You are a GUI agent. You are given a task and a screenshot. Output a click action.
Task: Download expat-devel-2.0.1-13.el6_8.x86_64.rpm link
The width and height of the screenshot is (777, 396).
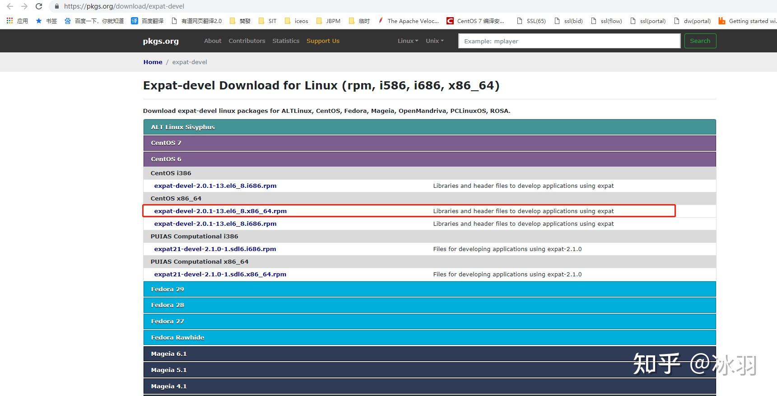tap(220, 211)
